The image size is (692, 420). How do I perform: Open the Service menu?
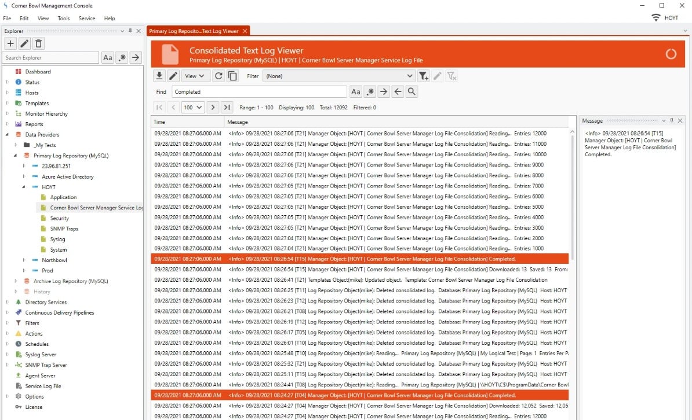coord(87,19)
